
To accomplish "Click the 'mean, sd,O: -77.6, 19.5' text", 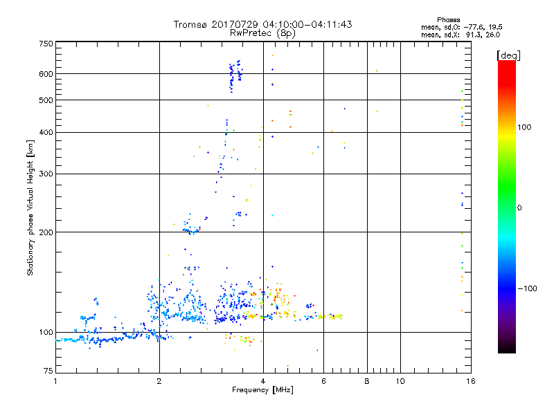I will [x=461, y=27].
